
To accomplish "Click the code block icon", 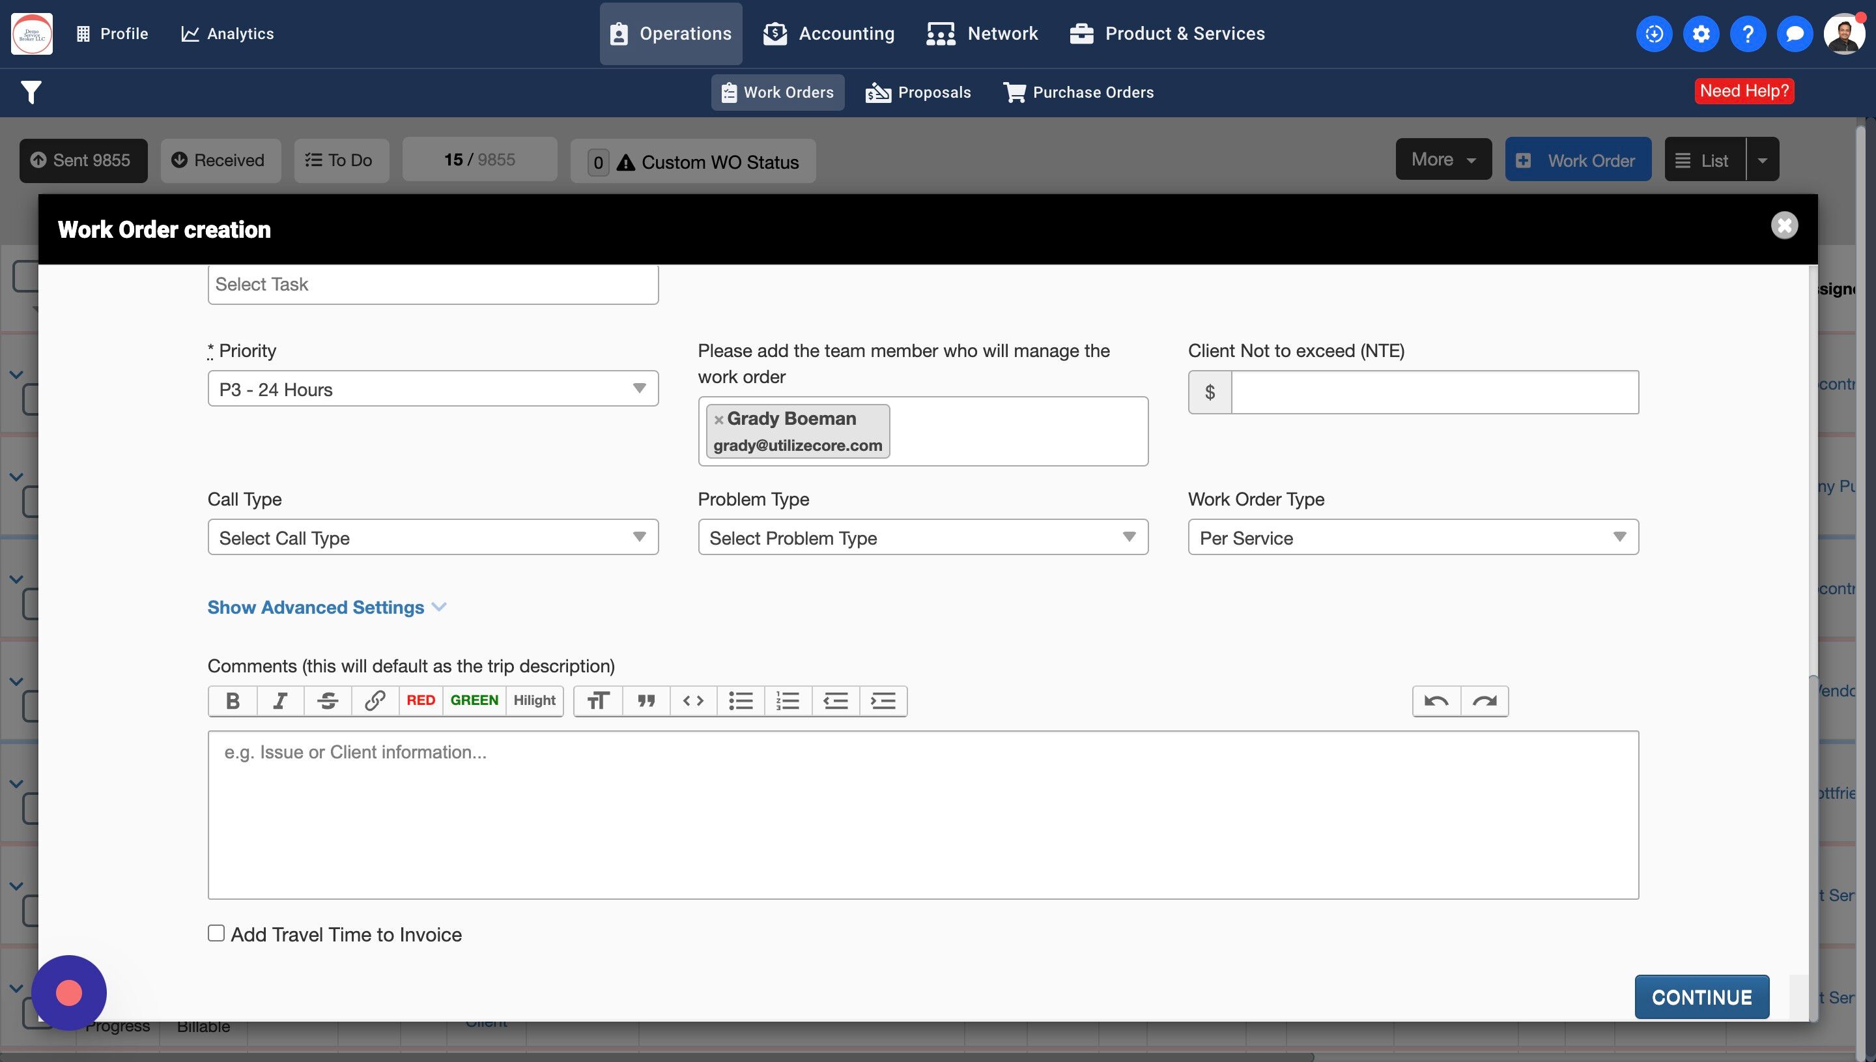I will 692,701.
